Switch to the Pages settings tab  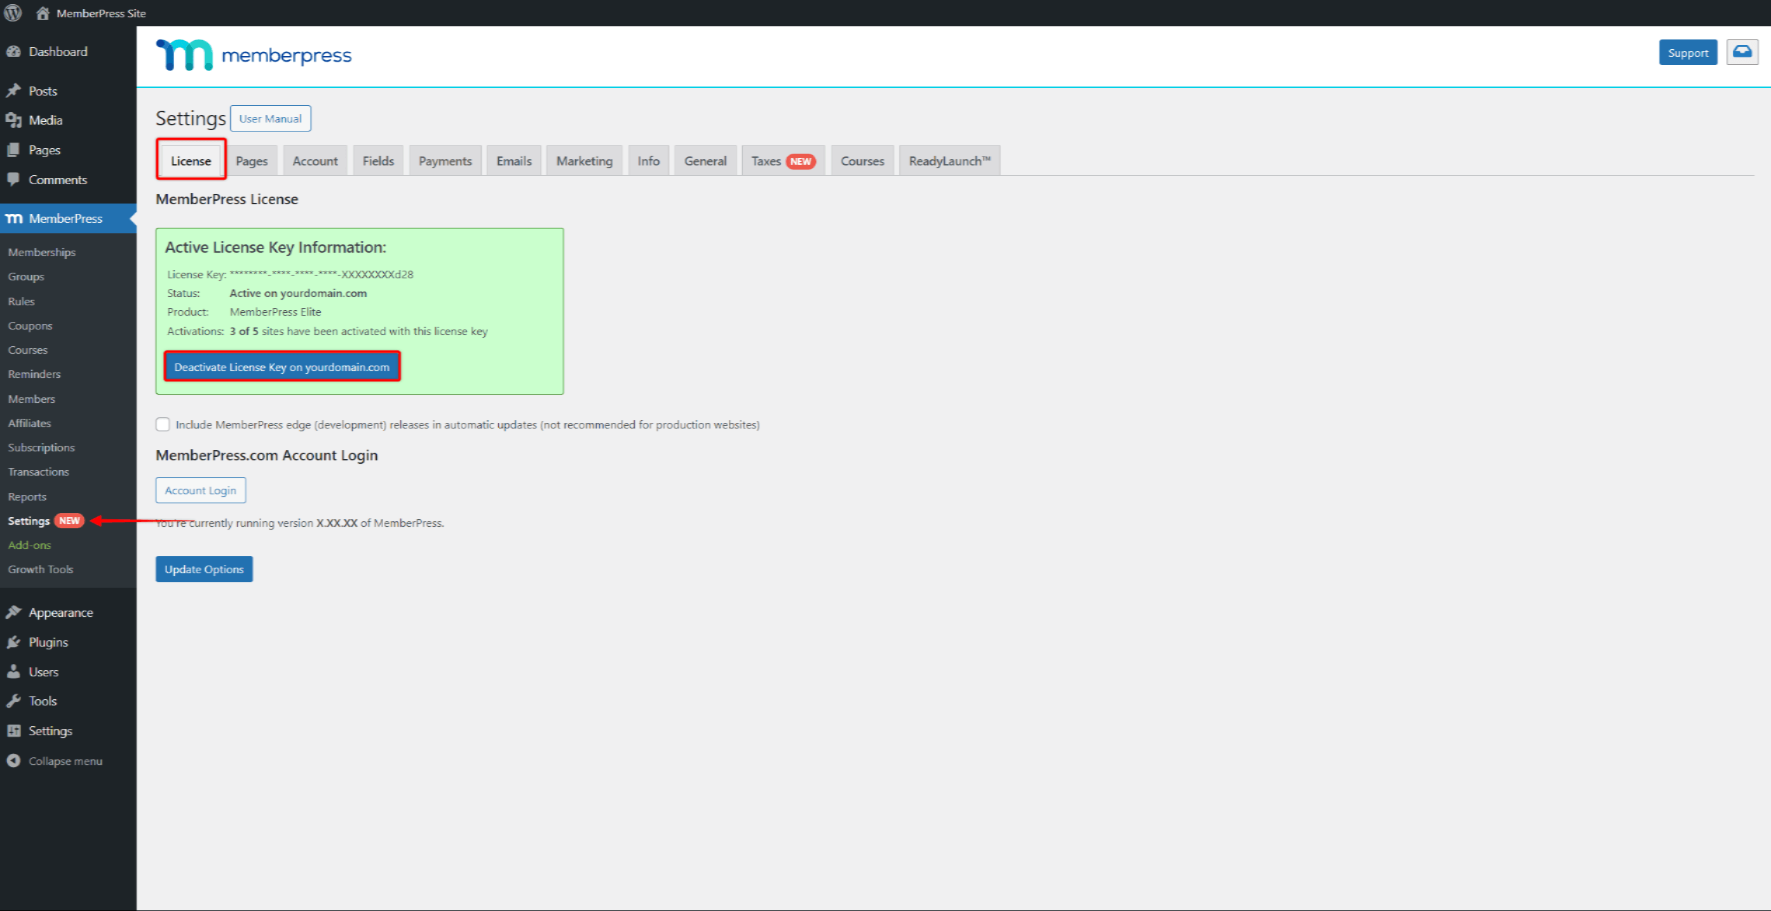point(252,161)
